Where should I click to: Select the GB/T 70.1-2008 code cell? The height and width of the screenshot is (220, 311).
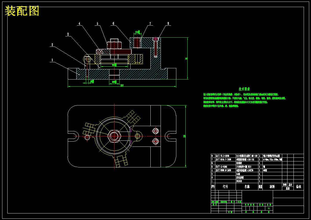225,156
